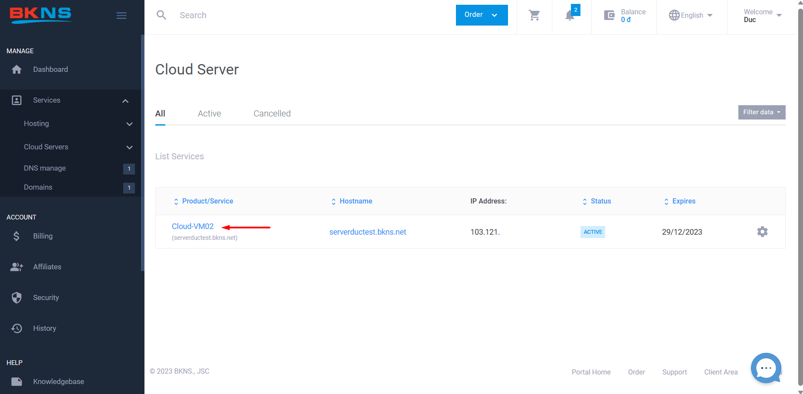The width and height of the screenshot is (803, 394).
Task: Click the Affiliates people icon
Action: click(x=16, y=267)
